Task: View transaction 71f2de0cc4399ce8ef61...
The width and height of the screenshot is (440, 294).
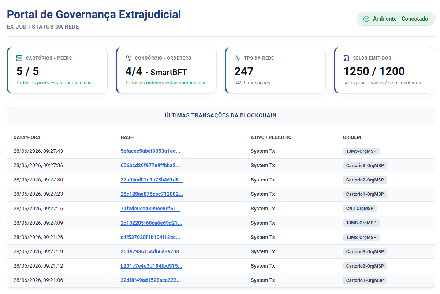Action: [150, 209]
